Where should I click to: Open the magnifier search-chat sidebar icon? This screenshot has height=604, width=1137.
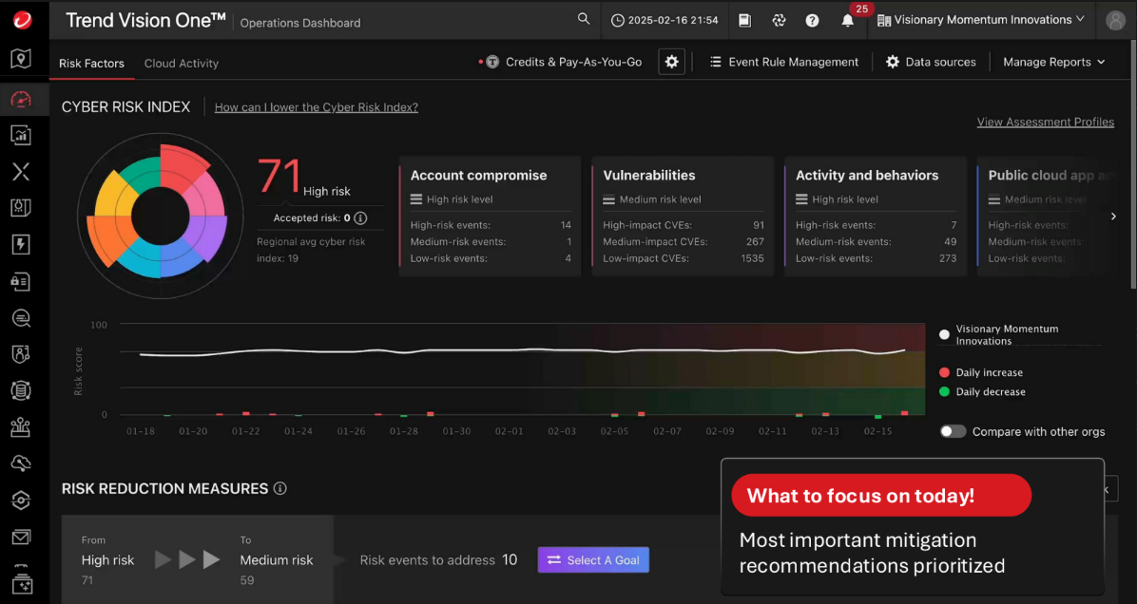(21, 317)
